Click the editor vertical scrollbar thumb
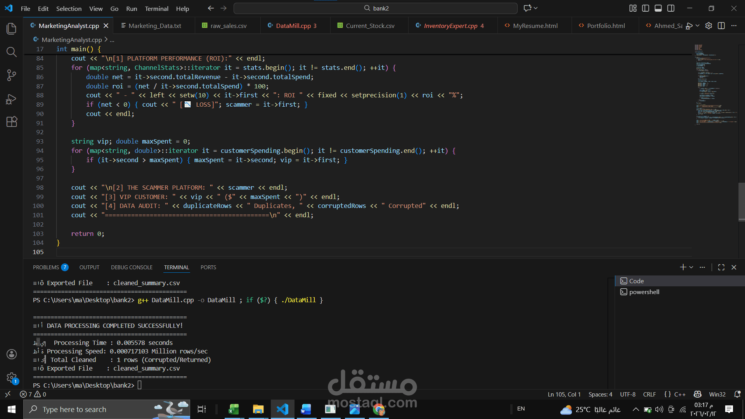Image resolution: width=745 pixels, height=419 pixels. 742,201
